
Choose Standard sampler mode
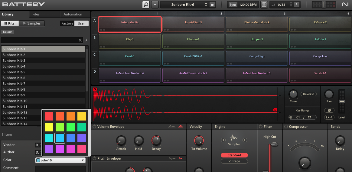234,155
